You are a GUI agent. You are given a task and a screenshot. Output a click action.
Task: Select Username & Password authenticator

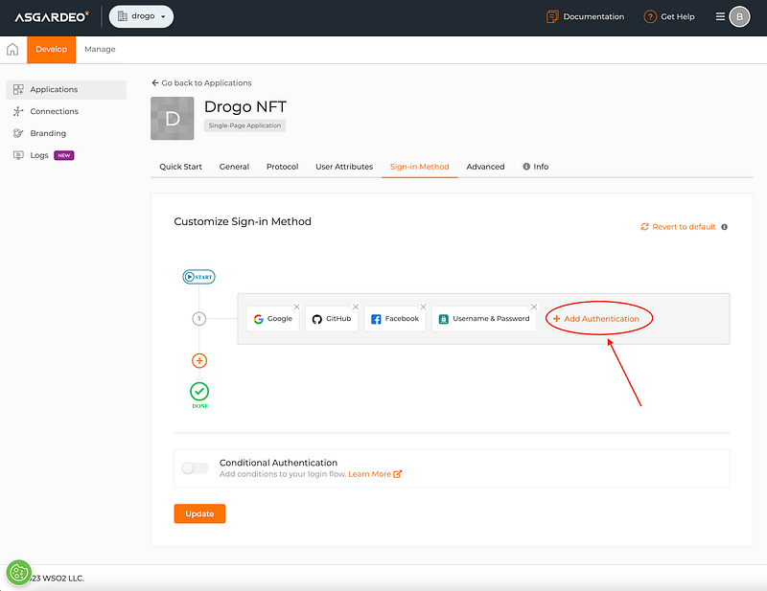click(x=484, y=319)
